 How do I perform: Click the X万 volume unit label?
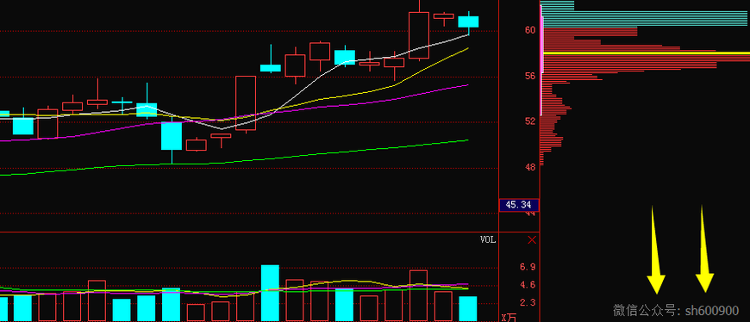point(509,318)
